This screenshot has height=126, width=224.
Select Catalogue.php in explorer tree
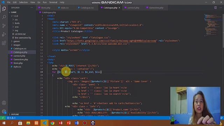[22, 52]
